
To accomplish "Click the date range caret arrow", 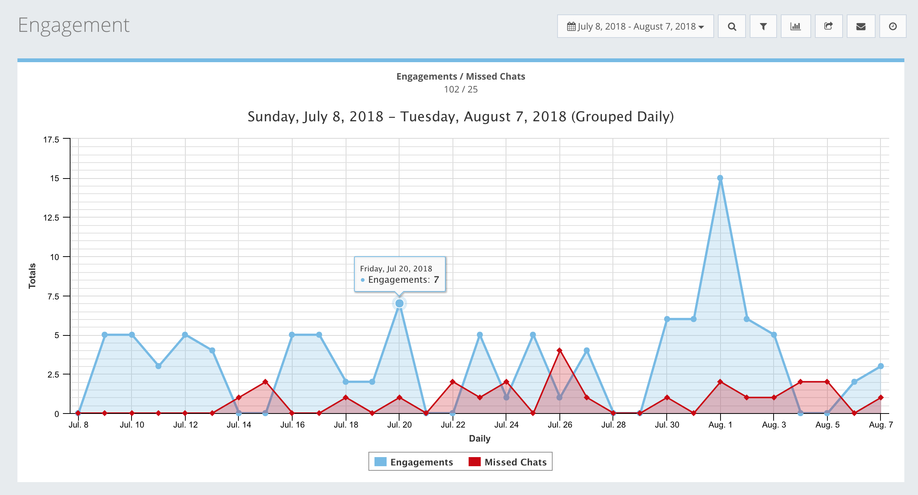I will [701, 27].
